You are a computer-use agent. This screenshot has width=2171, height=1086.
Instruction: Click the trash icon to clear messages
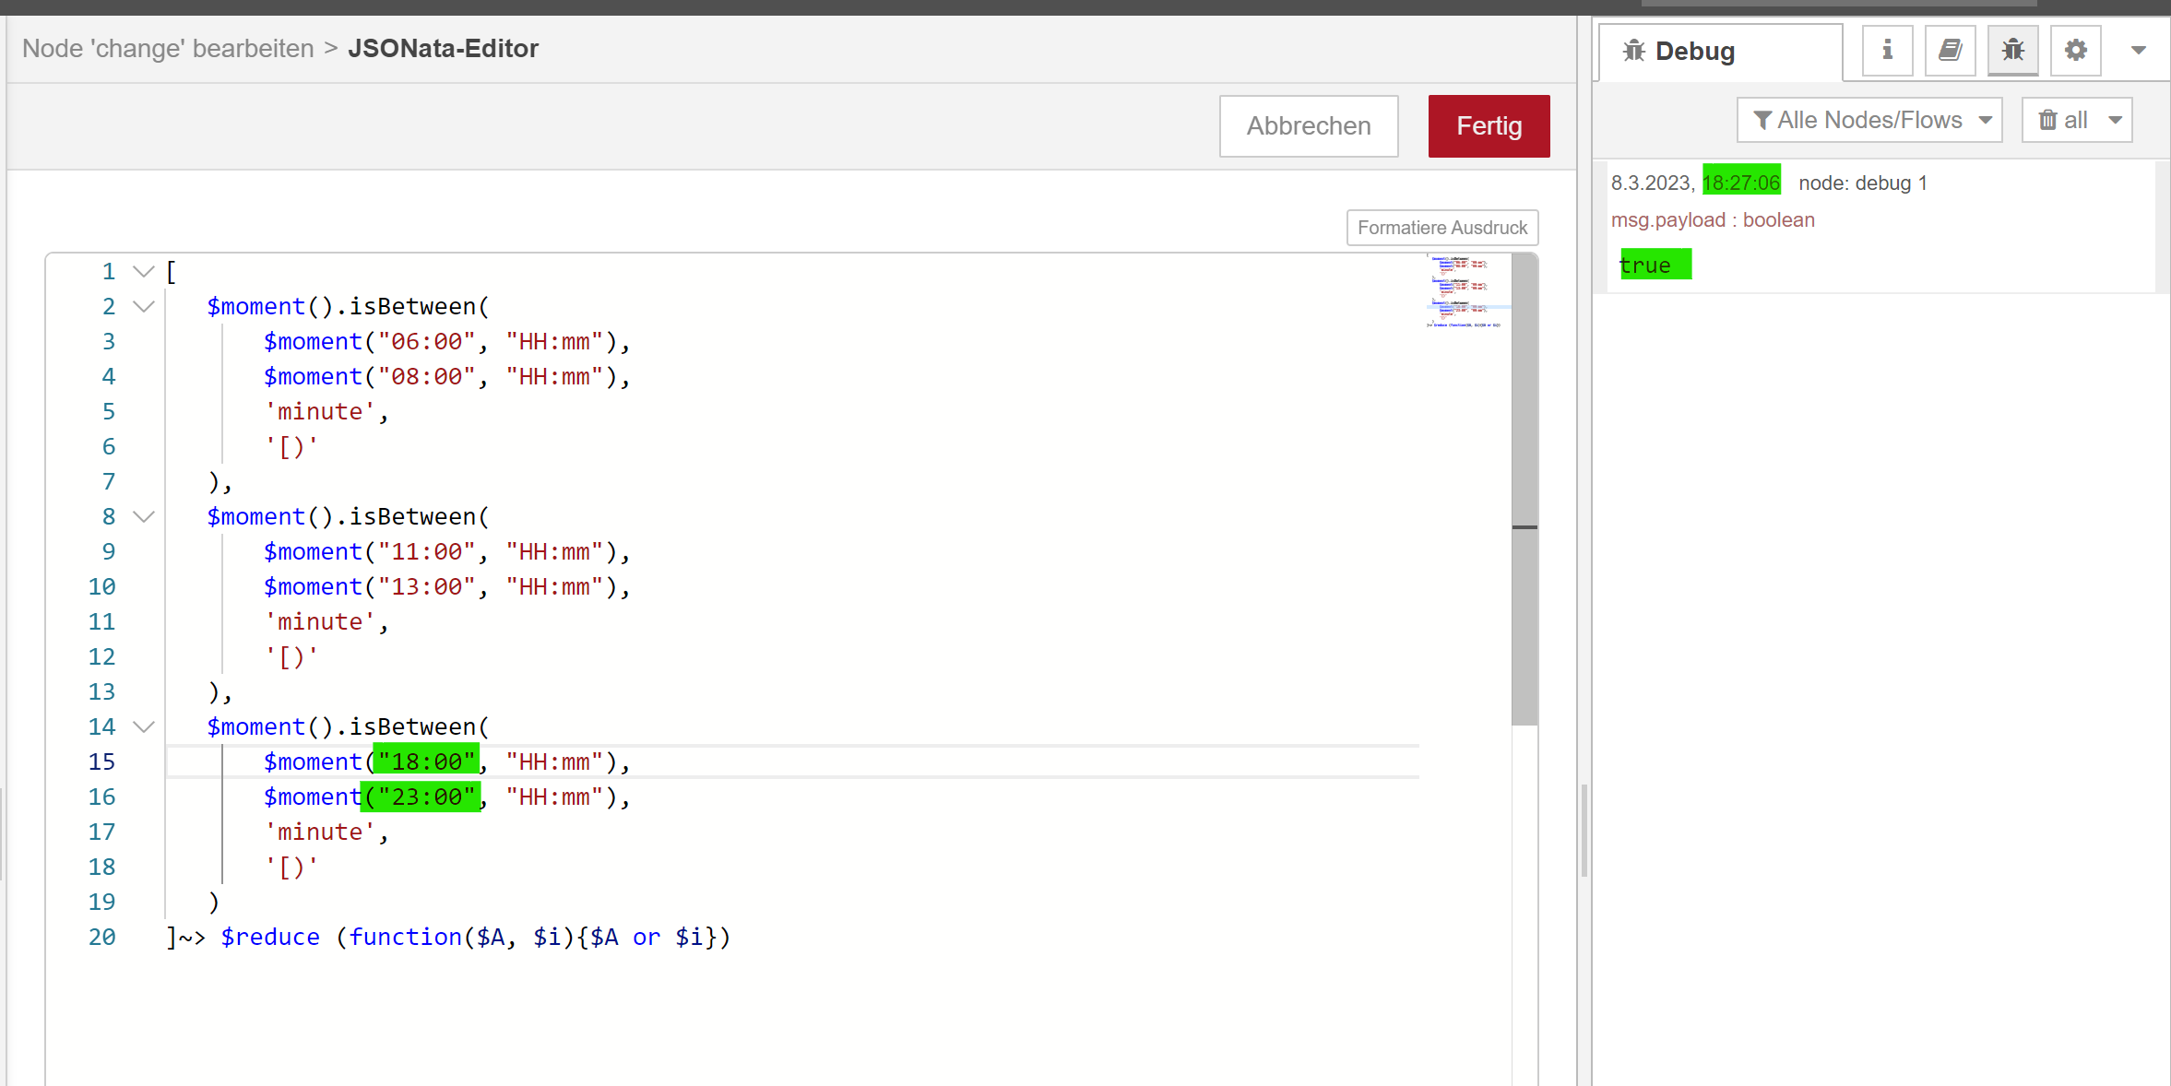coord(2047,120)
